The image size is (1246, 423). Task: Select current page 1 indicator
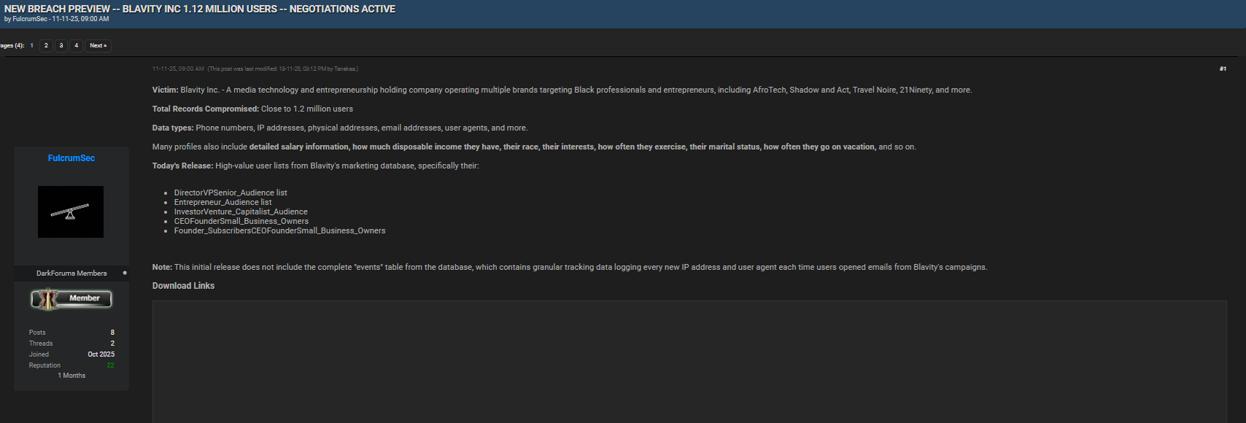tap(31, 45)
